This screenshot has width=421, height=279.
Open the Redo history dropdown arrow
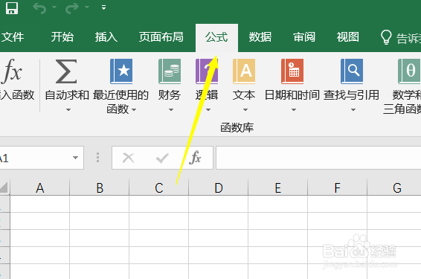point(87,7)
